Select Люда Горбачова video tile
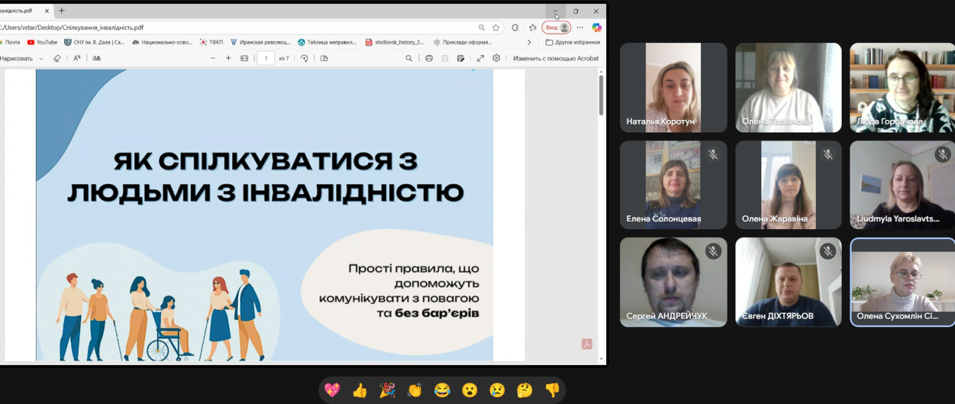Image resolution: width=955 pixels, height=404 pixels. [903, 87]
